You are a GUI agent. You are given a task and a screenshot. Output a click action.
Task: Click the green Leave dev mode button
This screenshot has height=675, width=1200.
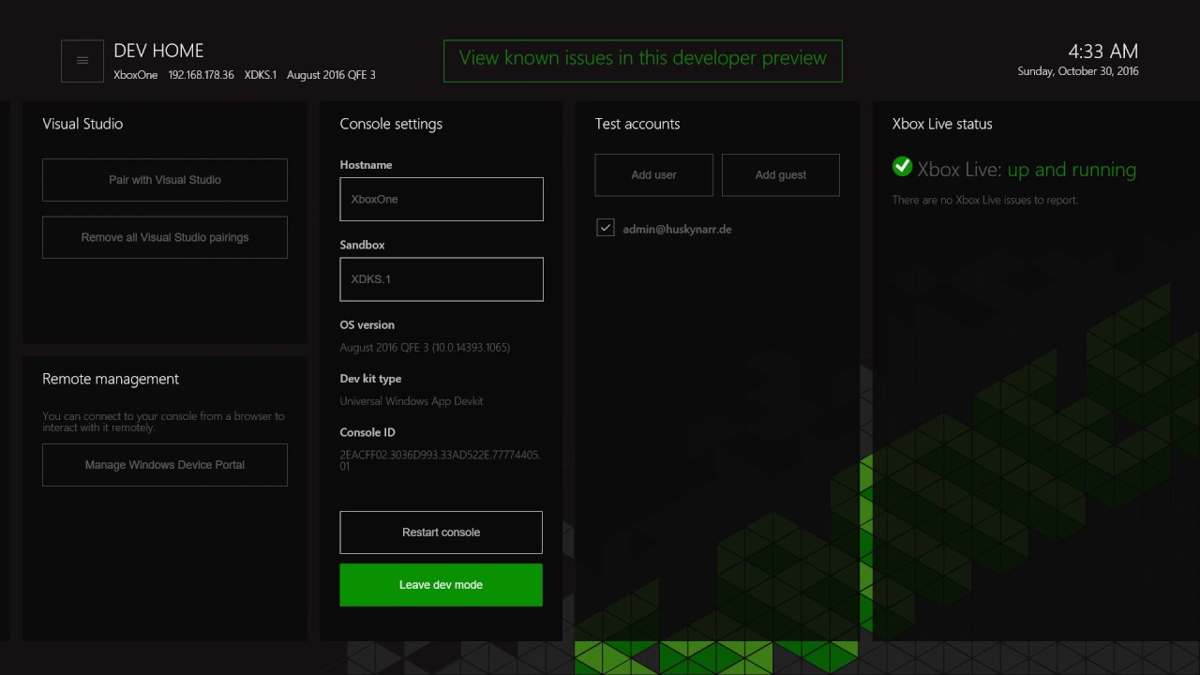tap(441, 585)
